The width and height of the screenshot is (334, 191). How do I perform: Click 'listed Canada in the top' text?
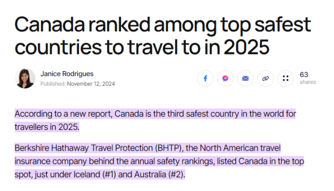point(260,161)
